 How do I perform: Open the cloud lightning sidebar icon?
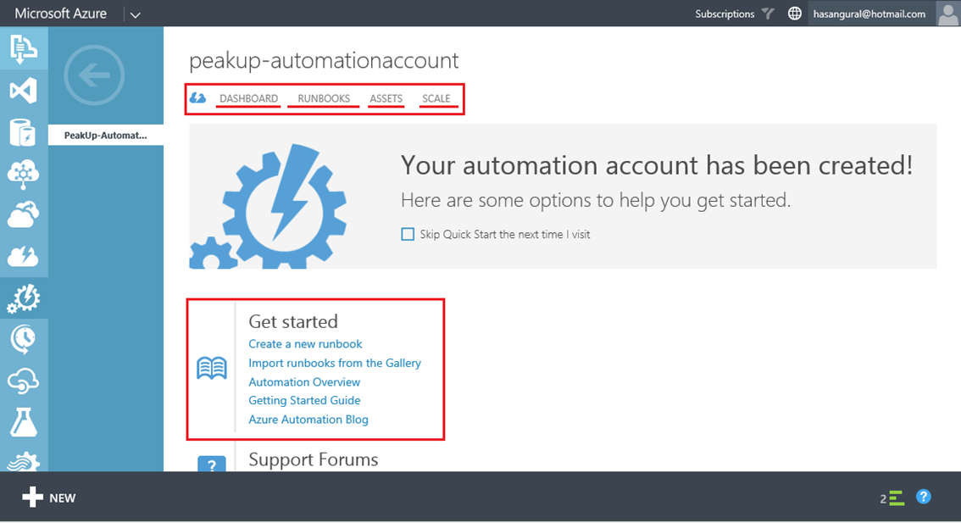[23, 256]
